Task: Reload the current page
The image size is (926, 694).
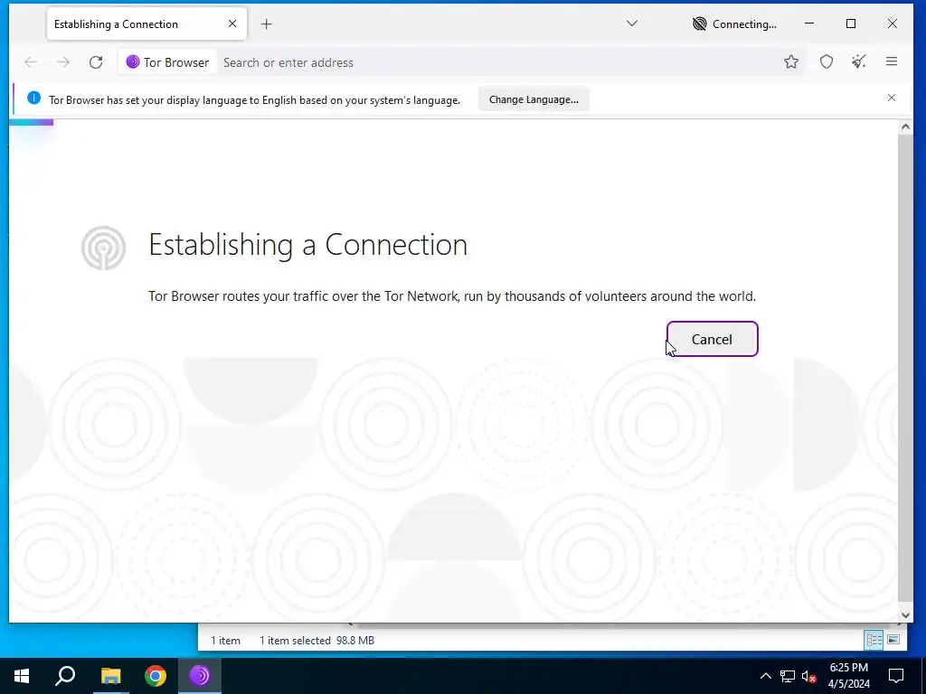Action: (96, 62)
